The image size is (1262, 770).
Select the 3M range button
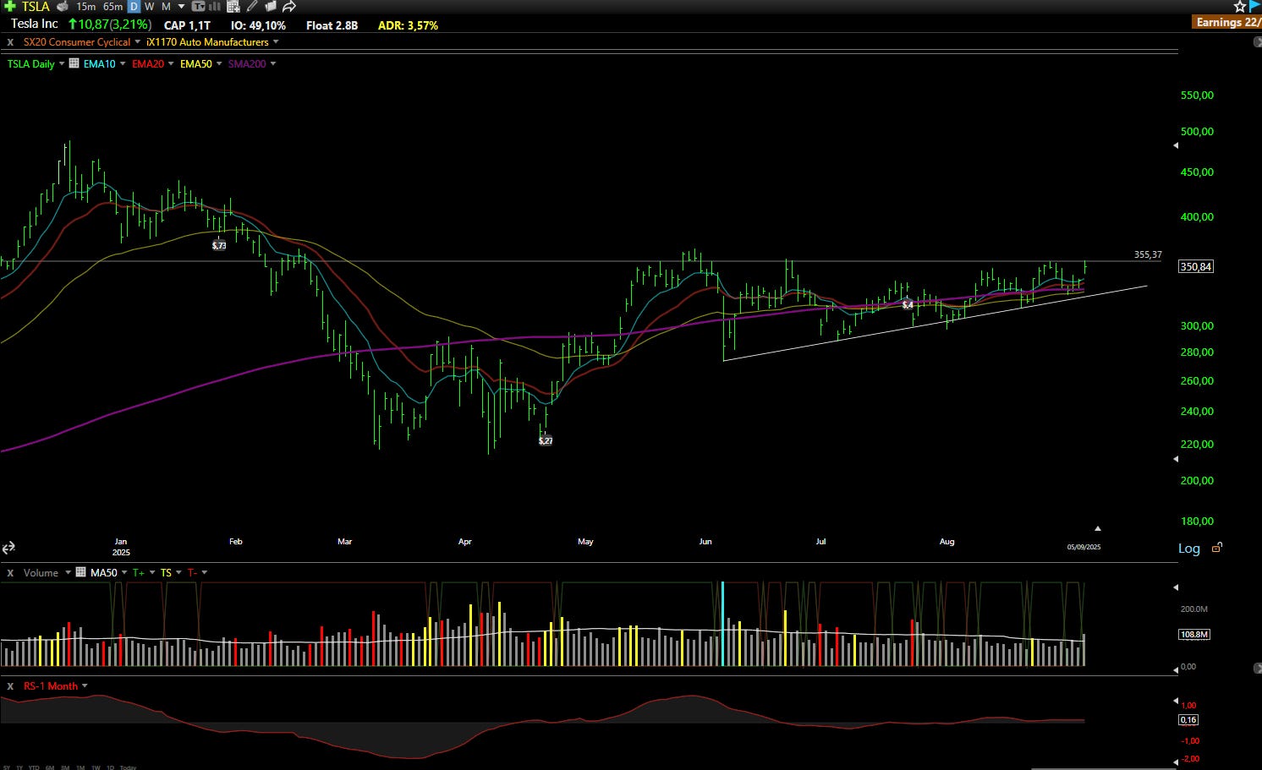pos(65,767)
